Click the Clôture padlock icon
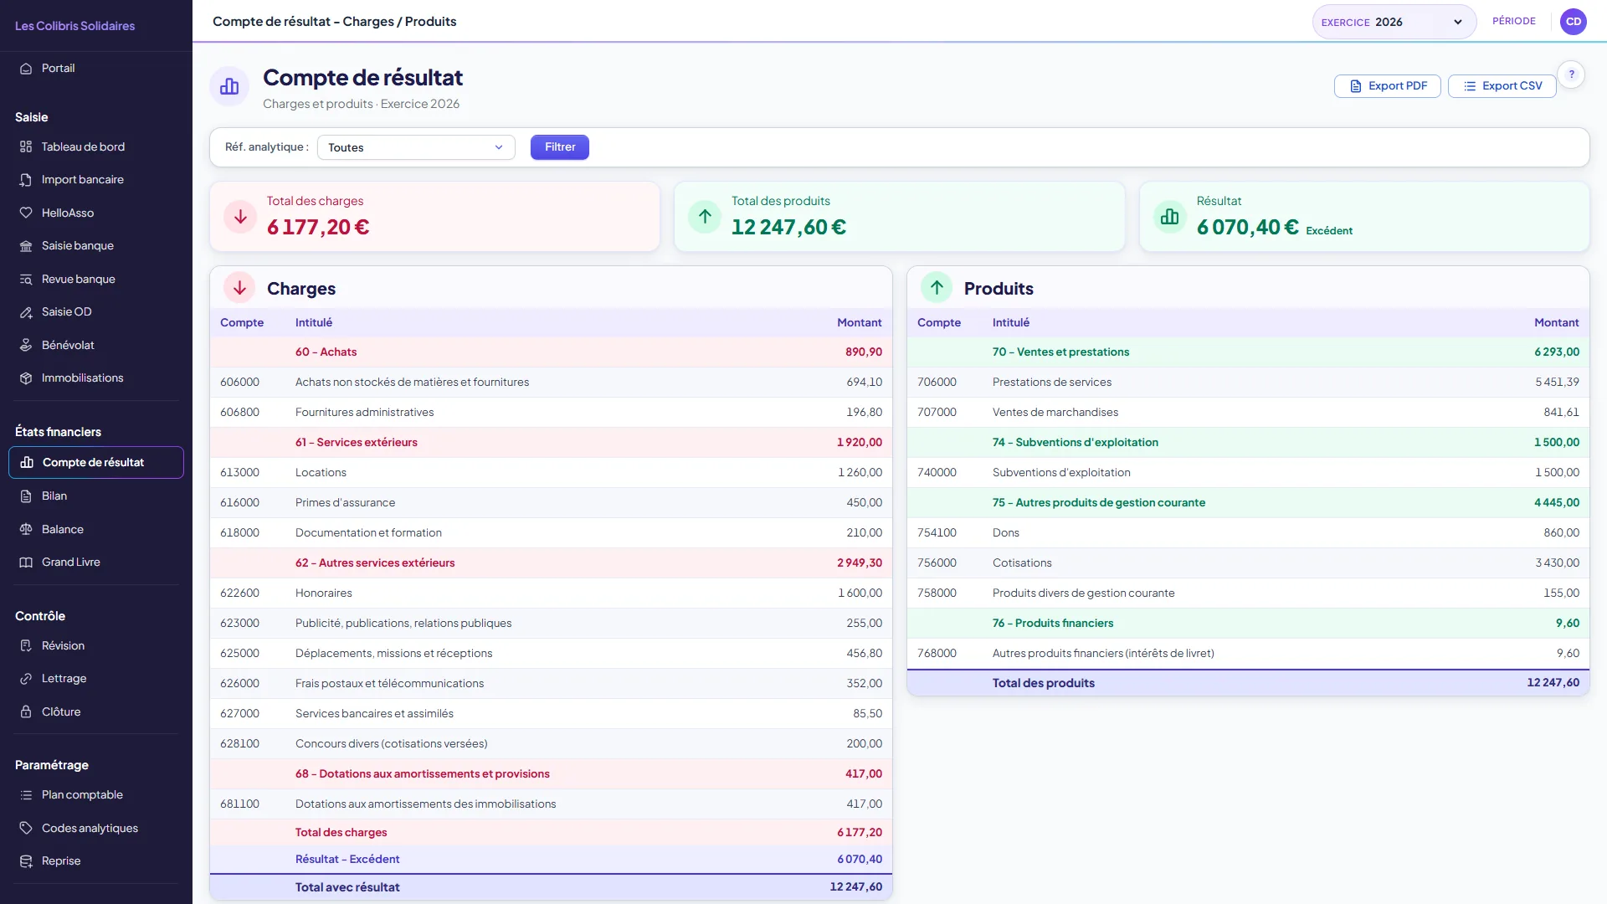The image size is (1607, 904). tap(26, 712)
